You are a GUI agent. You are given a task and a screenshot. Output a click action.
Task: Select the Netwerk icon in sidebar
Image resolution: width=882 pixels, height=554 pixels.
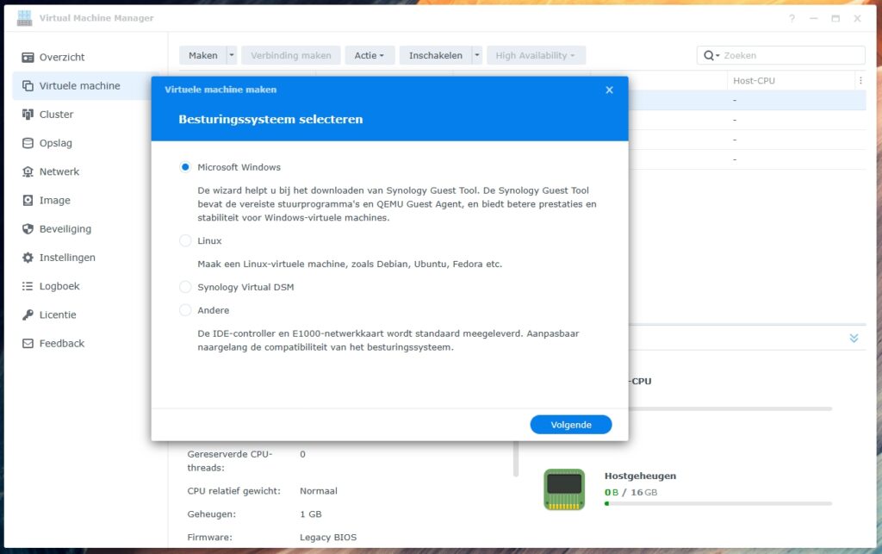[28, 171]
